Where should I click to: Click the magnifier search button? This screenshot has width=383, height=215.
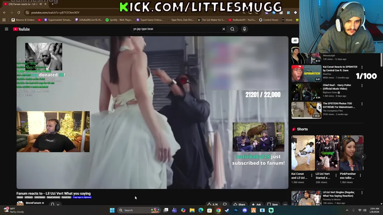click(x=232, y=29)
